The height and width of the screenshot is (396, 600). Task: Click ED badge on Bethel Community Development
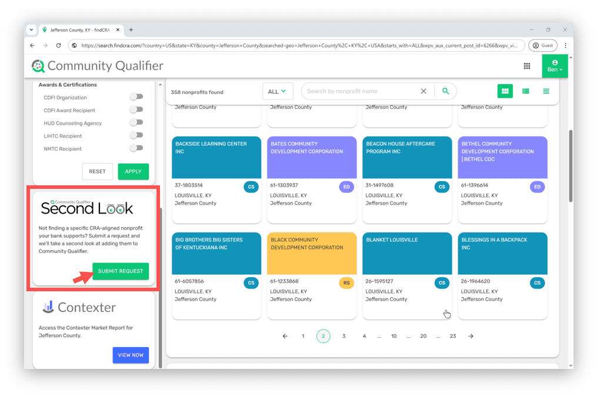[x=537, y=187]
